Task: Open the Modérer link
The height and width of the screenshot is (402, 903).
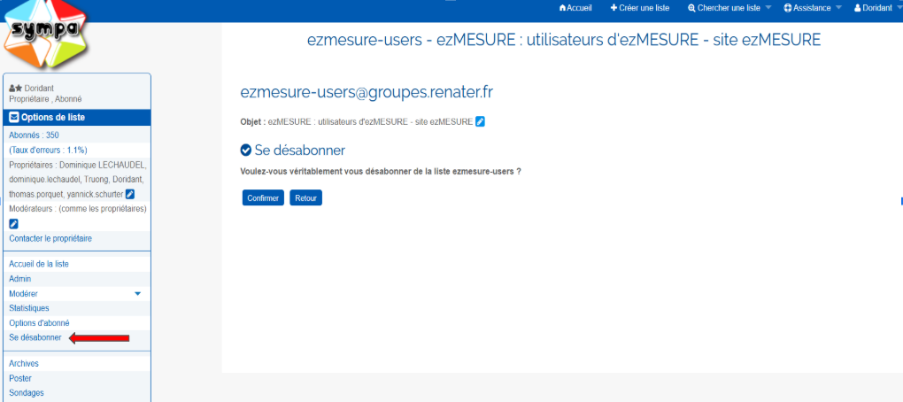Action: (x=24, y=294)
